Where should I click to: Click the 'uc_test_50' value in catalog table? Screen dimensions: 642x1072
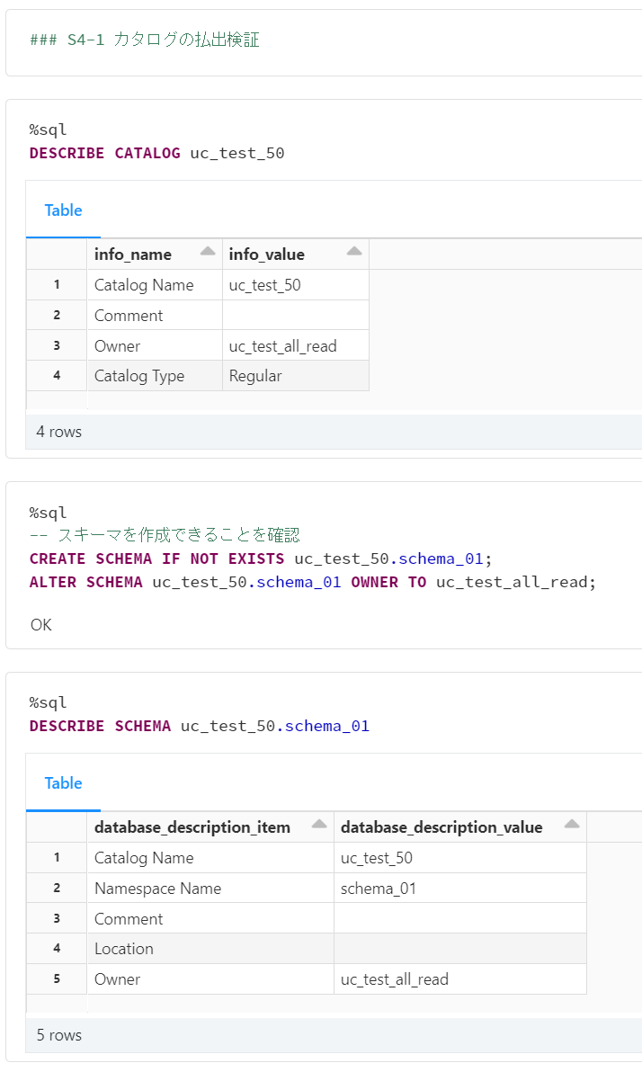click(x=295, y=285)
